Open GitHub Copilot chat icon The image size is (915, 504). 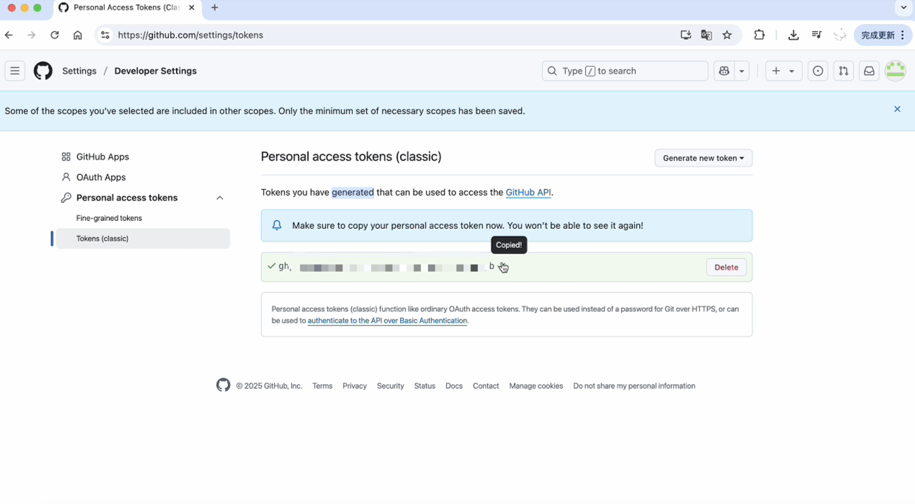[724, 71]
